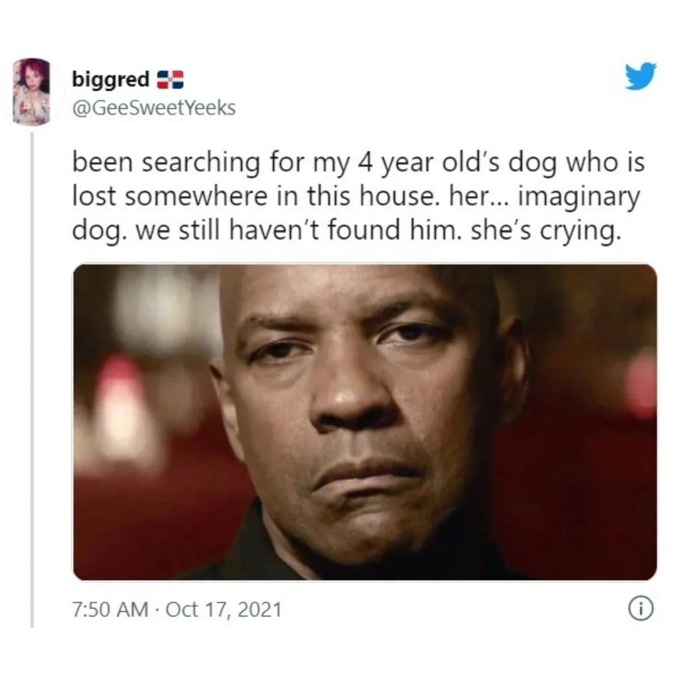Click "she's crying." at the tweet's end
The width and height of the screenshot is (676, 676).
click(546, 231)
